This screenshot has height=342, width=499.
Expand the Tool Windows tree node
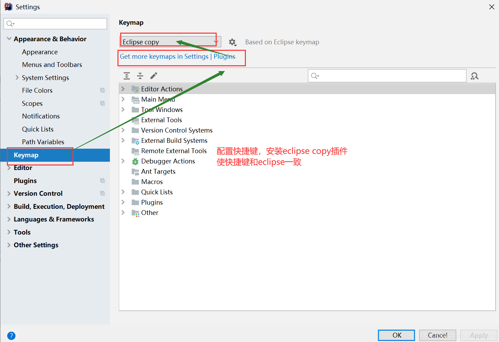123,110
